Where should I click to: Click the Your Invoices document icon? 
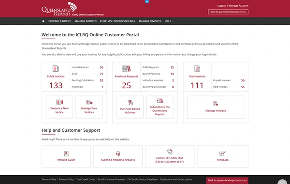coord(197,69)
